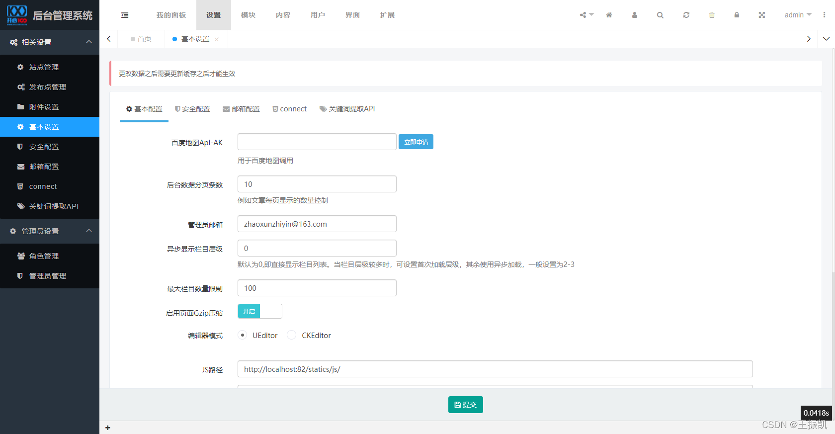Open 邮箱配置 in the sidebar
The image size is (835, 434).
click(50, 167)
